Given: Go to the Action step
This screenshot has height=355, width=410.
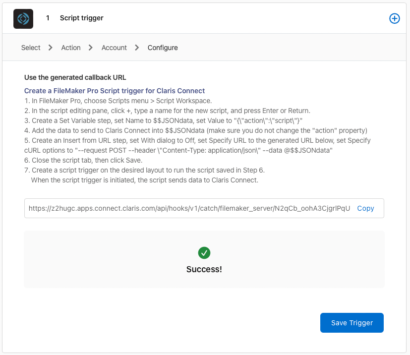Looking at the screenshot, I should coord(71,48).
